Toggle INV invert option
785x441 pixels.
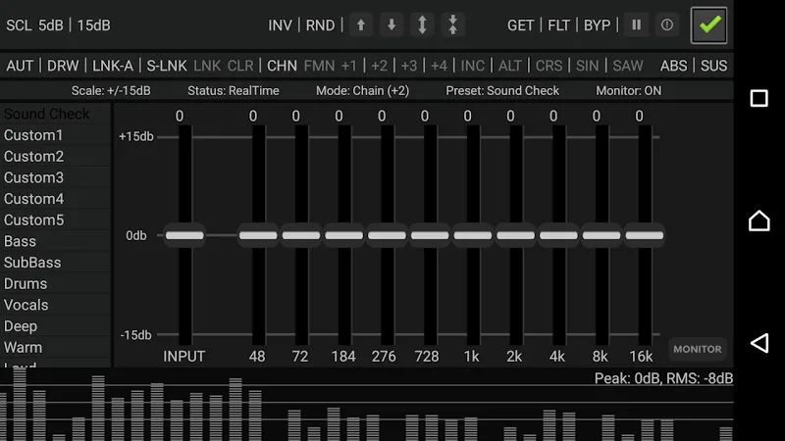(x=281, y=25)
